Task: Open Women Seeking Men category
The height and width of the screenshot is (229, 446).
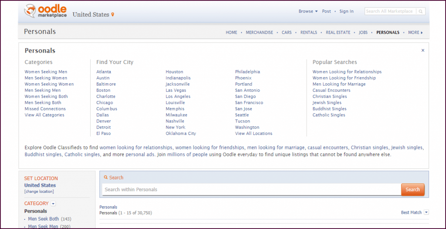Action: (46, 72)
